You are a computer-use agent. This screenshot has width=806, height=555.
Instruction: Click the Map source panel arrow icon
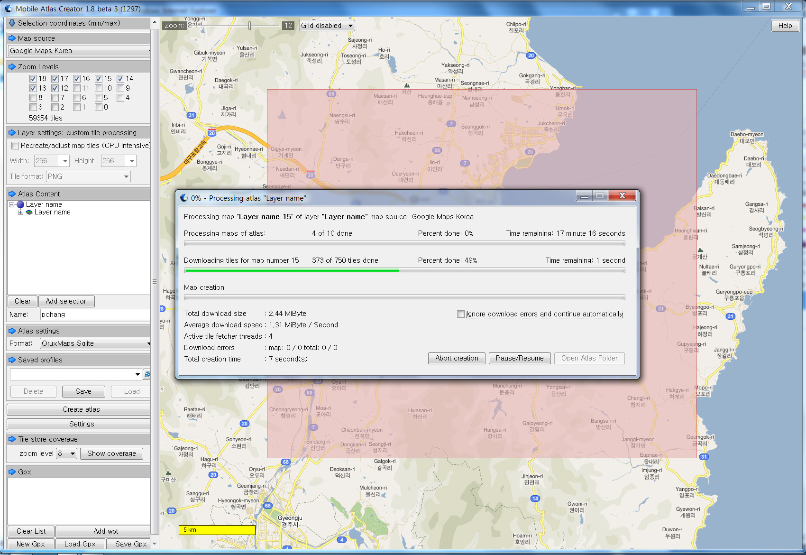pos(12,38)
